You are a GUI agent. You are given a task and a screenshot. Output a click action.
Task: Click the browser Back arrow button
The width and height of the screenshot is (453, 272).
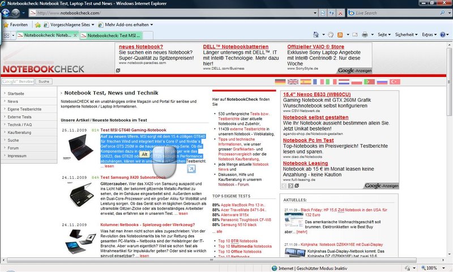click(6, 13)
